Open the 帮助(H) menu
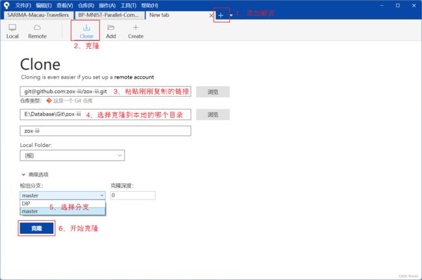422x280 pixels. click(x=149, y=5)
